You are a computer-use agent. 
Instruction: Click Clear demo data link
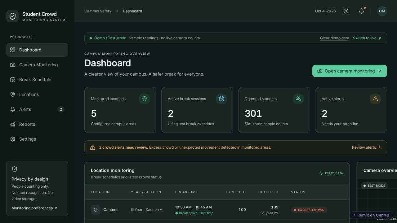[x=335, y=38]
